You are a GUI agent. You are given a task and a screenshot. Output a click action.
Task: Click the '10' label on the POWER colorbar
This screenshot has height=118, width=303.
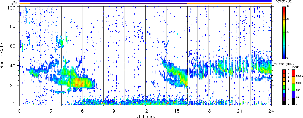pyautogui.click(x=288, y=45)
